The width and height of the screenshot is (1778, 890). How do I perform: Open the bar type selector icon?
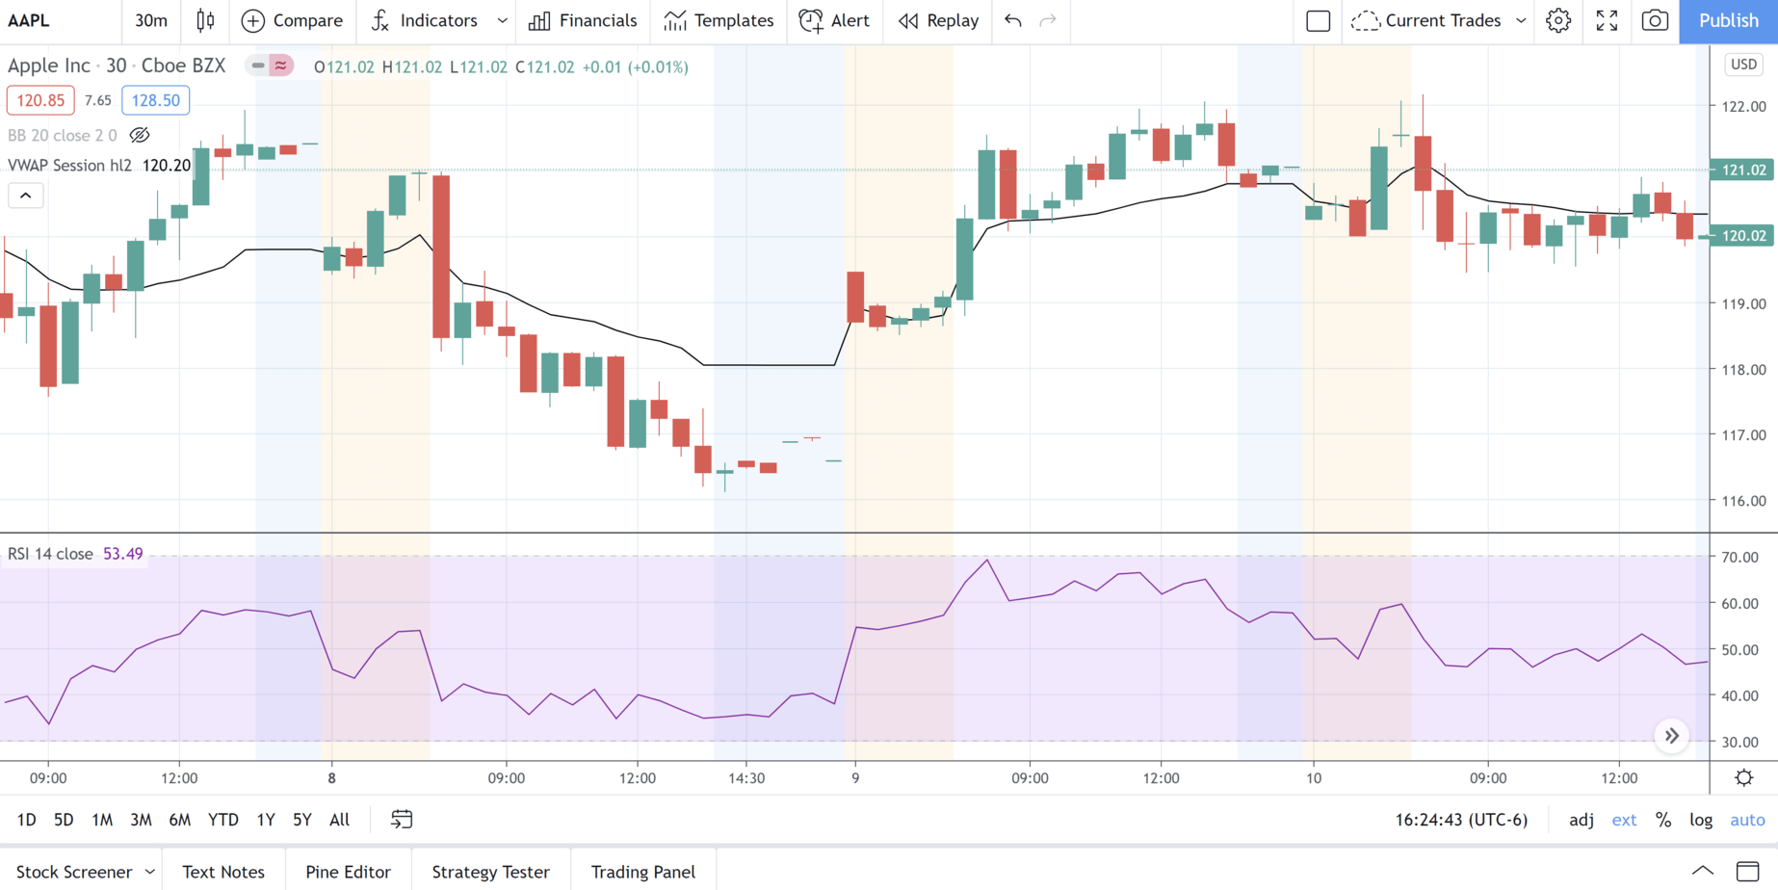click(205, 20)
